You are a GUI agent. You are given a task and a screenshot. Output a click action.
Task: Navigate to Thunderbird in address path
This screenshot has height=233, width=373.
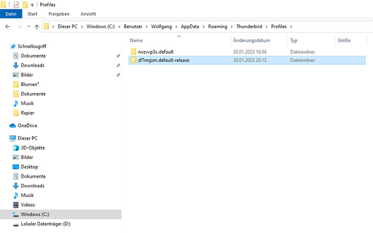point(249,27)
